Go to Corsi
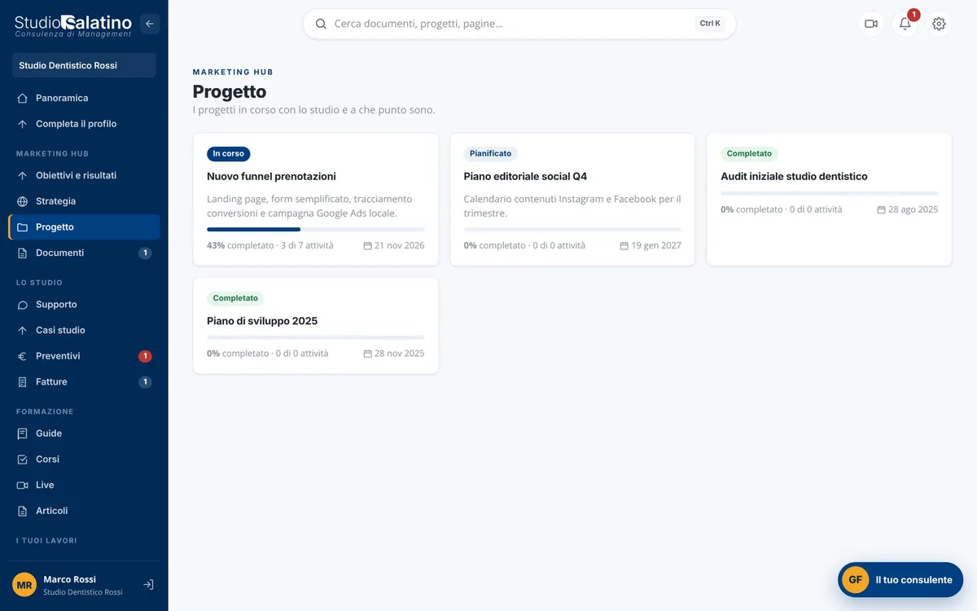 84,459
